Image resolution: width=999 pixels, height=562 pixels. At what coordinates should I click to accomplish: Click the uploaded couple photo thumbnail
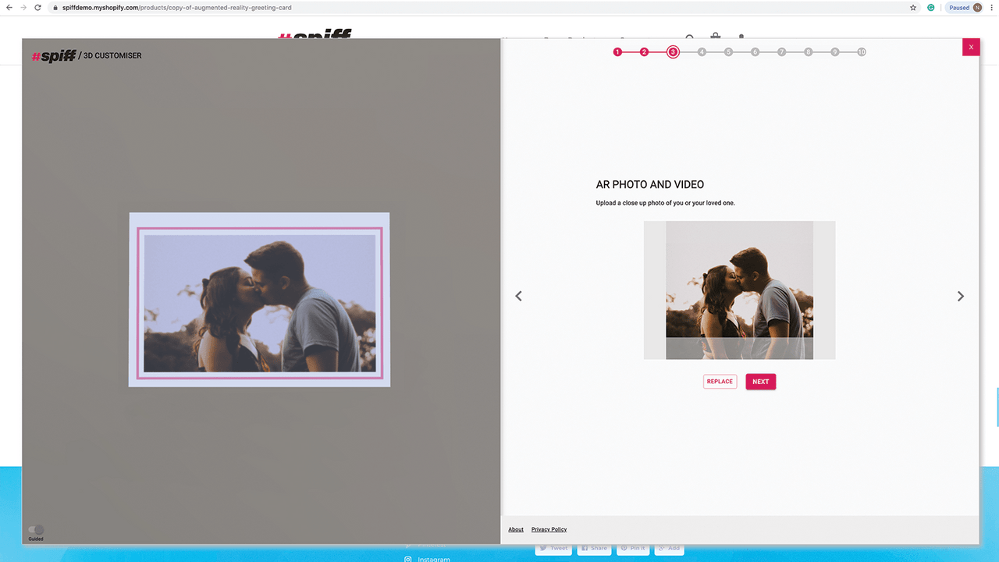(739, 290)
